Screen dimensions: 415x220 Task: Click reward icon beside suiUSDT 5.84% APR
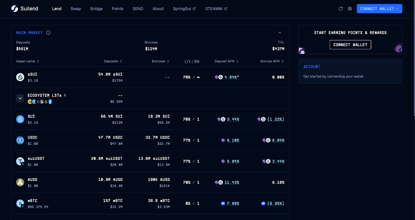pyautogui.click(x=223, y=161)
